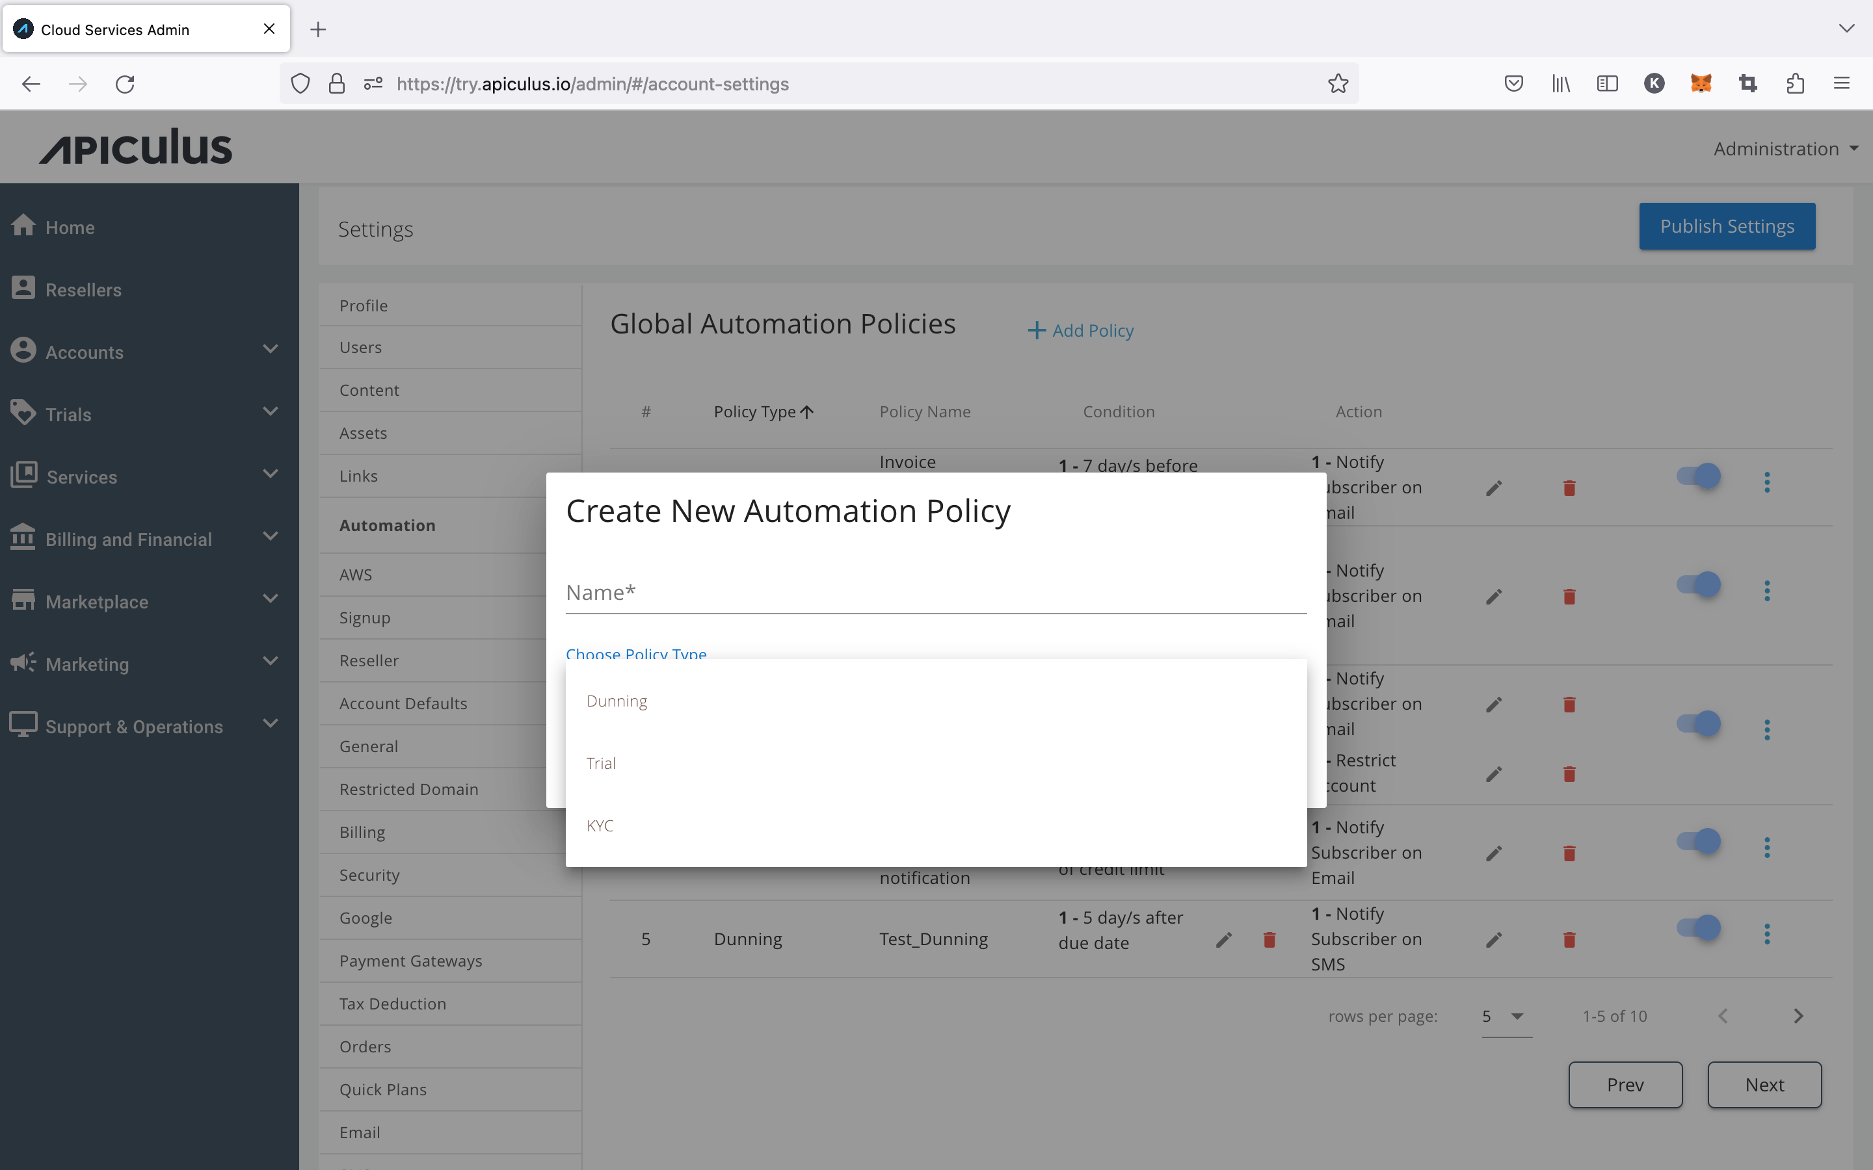Reload the page with the refresh icon
The image size is (1873, 1170).
[126, 84]
